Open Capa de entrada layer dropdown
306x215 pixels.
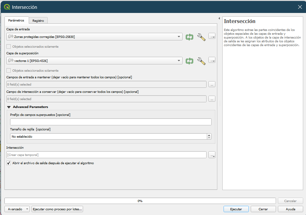(94, 37)
